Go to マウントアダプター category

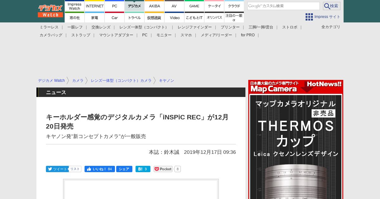click(x=116, y=35)
